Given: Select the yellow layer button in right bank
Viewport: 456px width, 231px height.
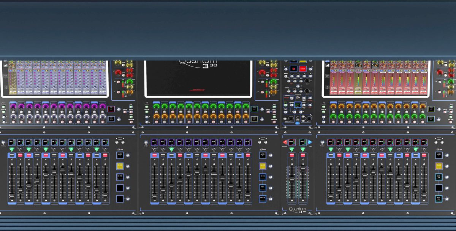Looking at the screenshot, I should (x=439, y=166).
